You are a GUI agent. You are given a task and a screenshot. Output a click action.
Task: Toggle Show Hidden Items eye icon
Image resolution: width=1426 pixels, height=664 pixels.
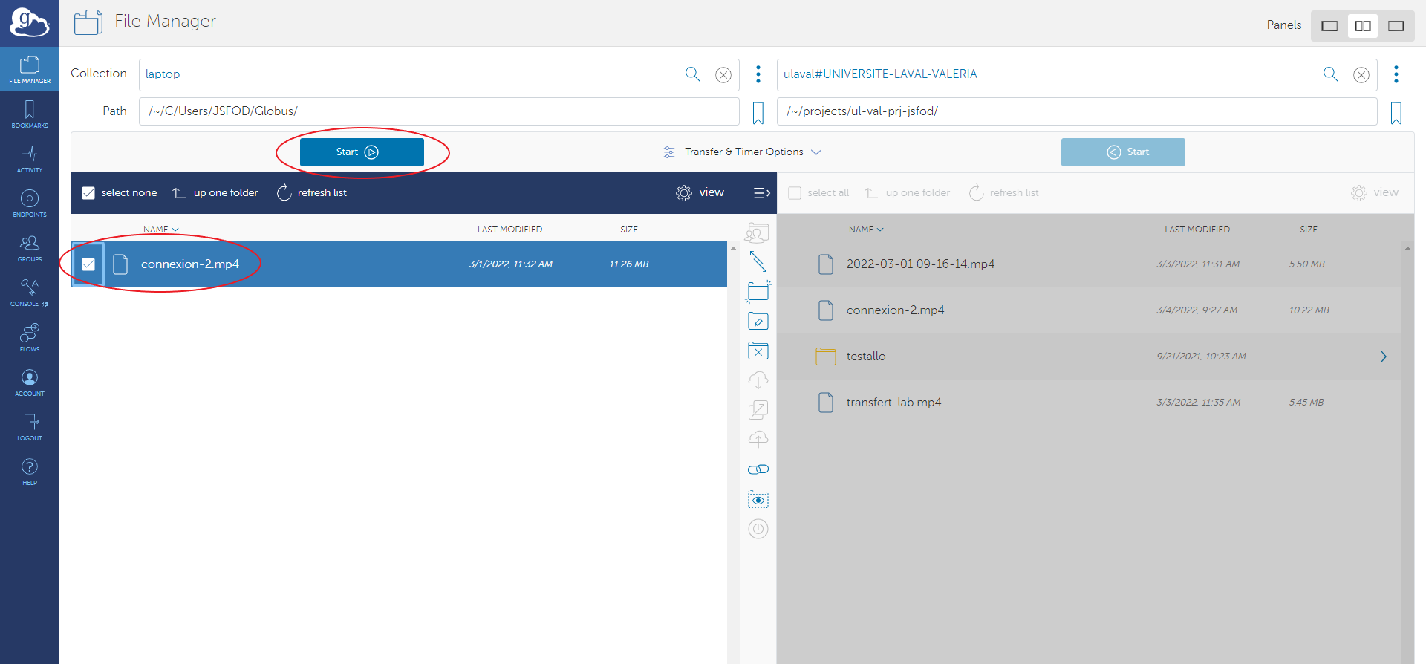758,500
